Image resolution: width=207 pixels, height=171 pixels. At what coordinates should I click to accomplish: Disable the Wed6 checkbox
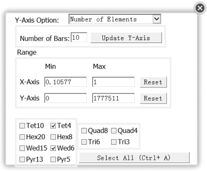(54, 149)
